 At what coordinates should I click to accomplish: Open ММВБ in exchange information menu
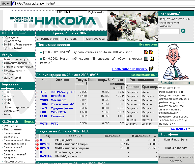point(8,100)
